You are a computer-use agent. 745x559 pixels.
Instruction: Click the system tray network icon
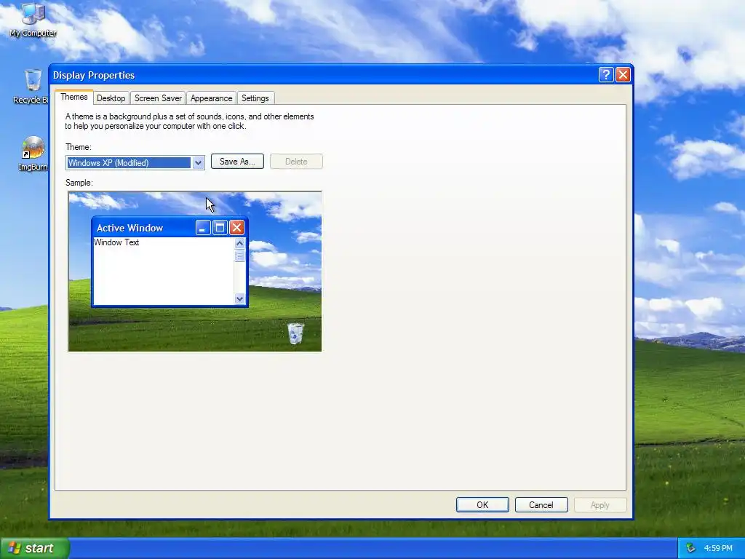tap(691, 548)
